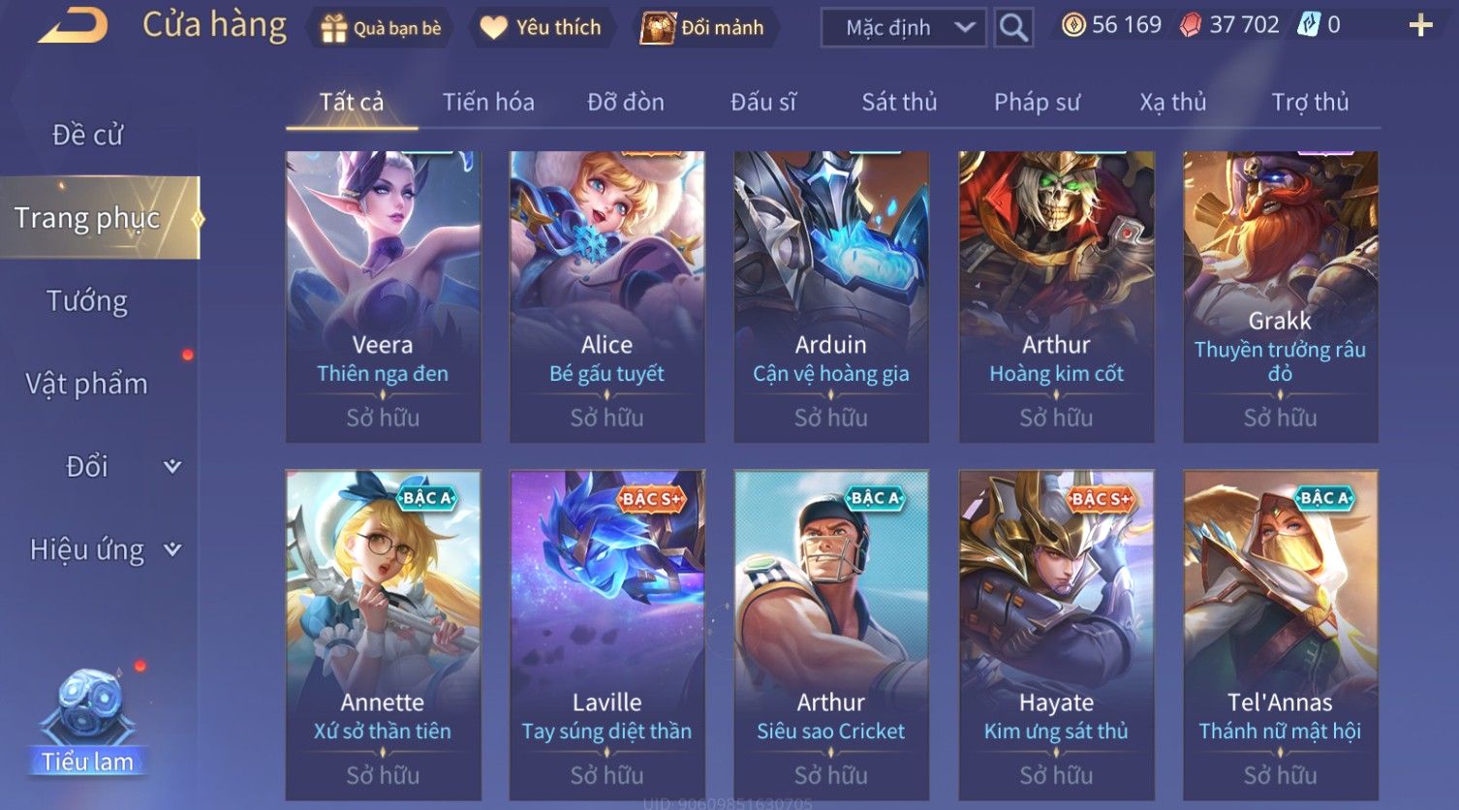This screenshot has width=1459, height=810.
Task: Go to Tướng in the sidebar
Action: [x=87, y=301]
